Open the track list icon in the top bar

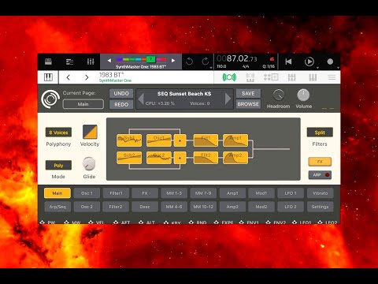tap(69, 62)
